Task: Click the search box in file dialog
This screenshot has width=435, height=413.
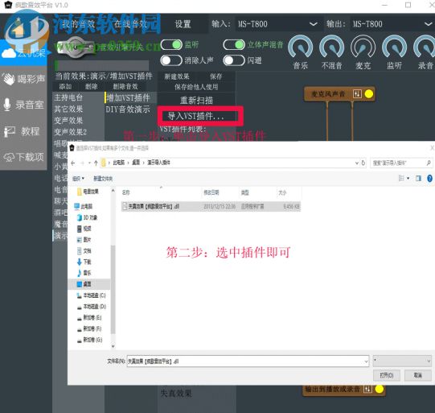Action: click(401, 163)
